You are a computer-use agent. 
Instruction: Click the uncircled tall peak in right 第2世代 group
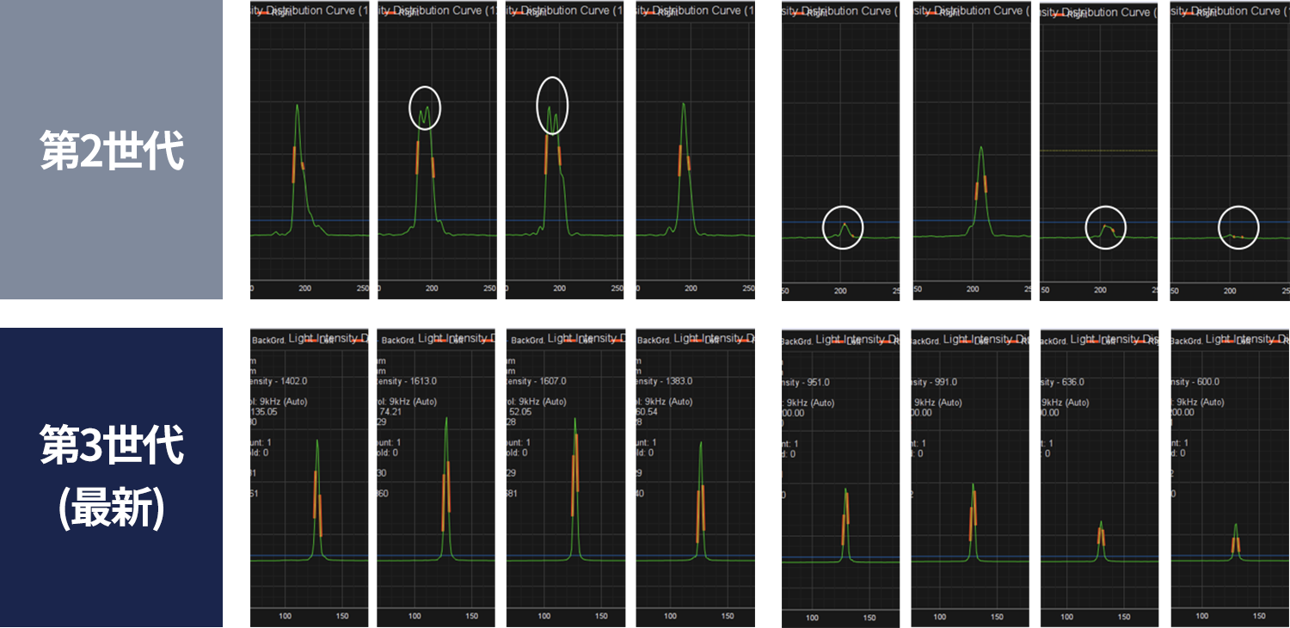pos(981,149)
